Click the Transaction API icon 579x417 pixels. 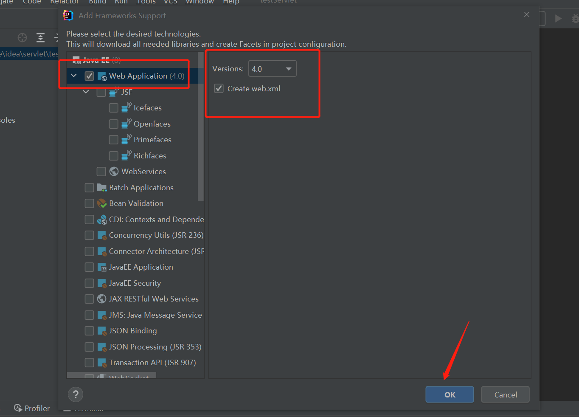click(x=102, y=363)
